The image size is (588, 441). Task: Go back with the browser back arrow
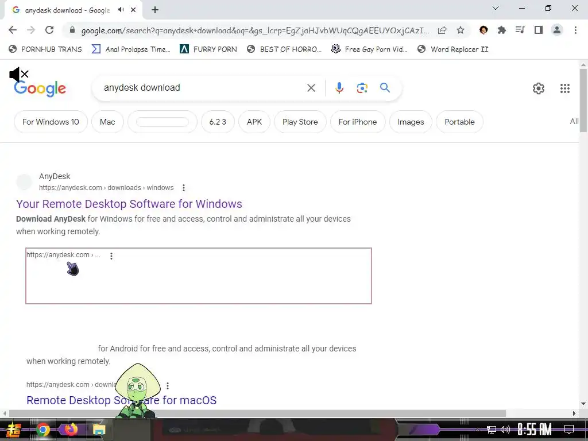(x=13, y=30)
